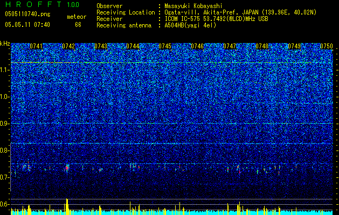This screenshot has width=339, height=215.
Task: Click the 0747 time marker
Action: click(230, 46)
